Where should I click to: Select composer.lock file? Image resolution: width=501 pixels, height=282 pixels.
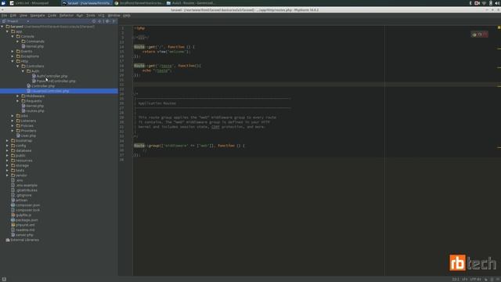click(x=25, y=210)
